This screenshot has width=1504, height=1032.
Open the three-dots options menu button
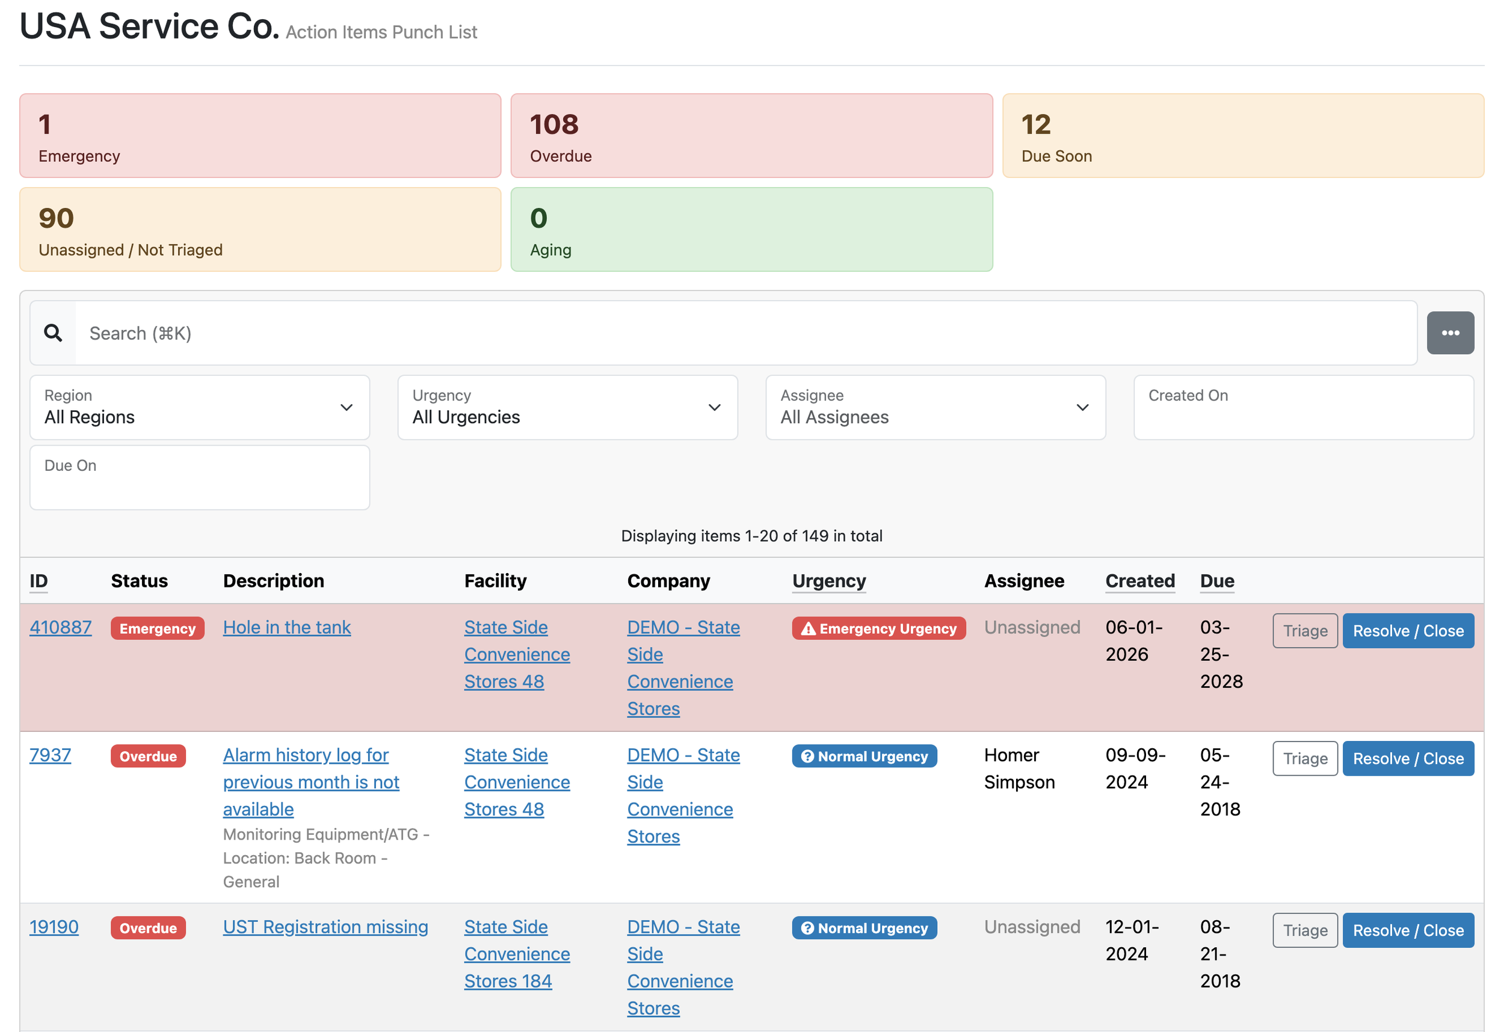tap(1450, 333)
